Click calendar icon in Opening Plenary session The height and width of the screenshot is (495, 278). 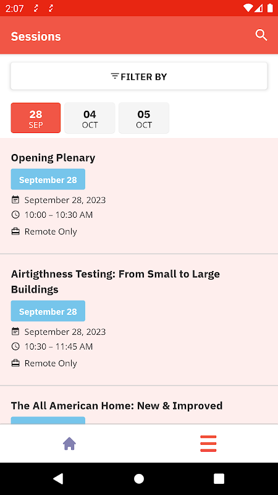(x=15, y=200)
